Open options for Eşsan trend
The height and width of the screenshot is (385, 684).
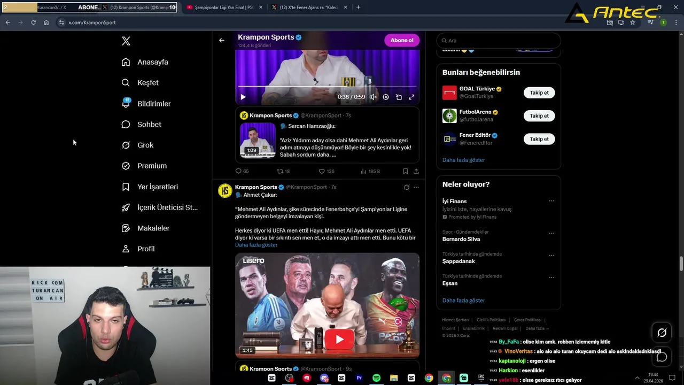click(551, 278)
